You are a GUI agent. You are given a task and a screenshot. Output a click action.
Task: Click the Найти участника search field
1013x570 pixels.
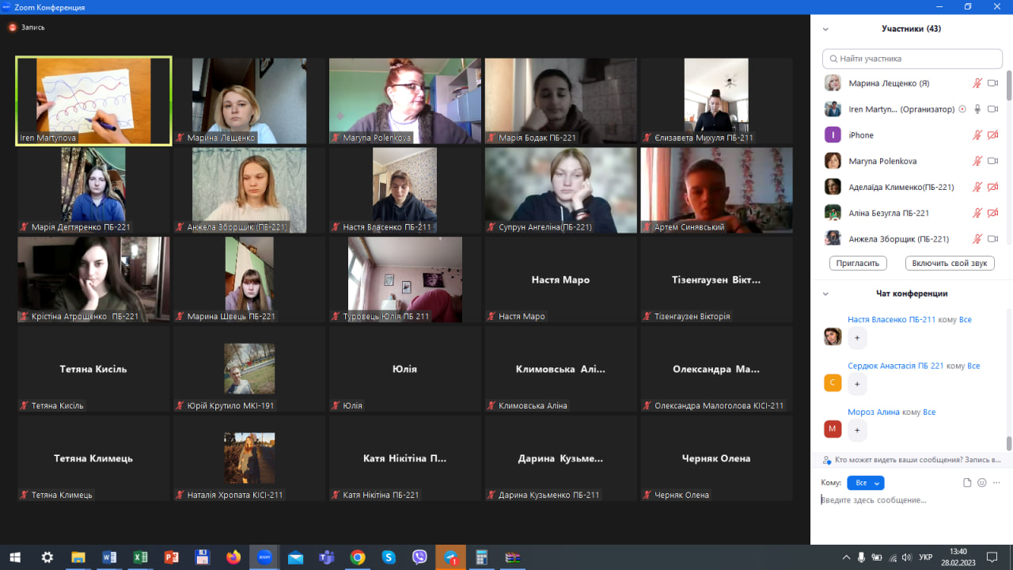[912, 59]
